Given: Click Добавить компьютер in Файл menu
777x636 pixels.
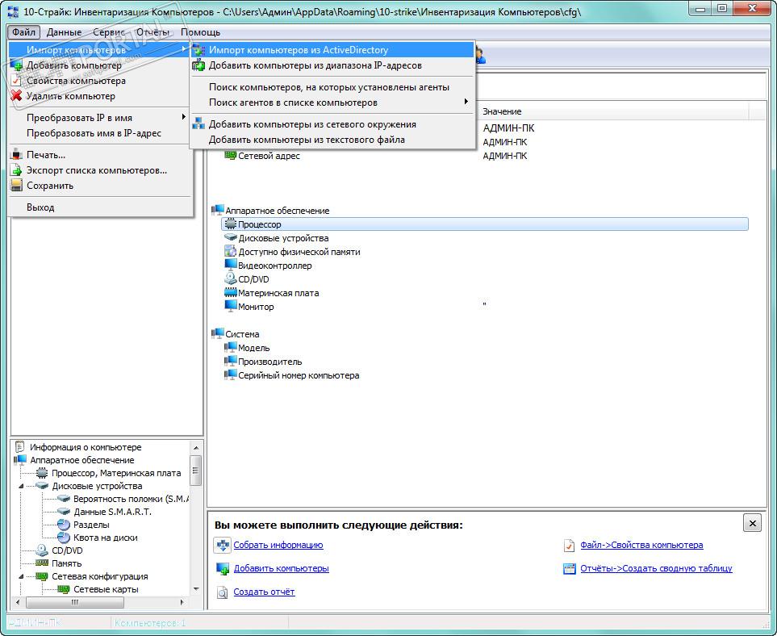Looking at the screenshot, I should [x=99, y=65].
